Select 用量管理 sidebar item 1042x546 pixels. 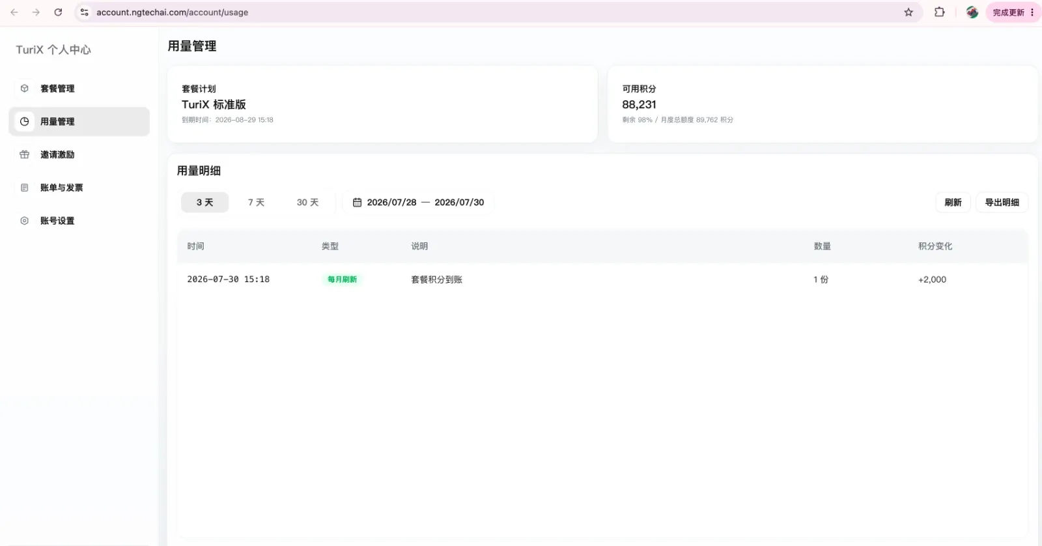[79, 122]
